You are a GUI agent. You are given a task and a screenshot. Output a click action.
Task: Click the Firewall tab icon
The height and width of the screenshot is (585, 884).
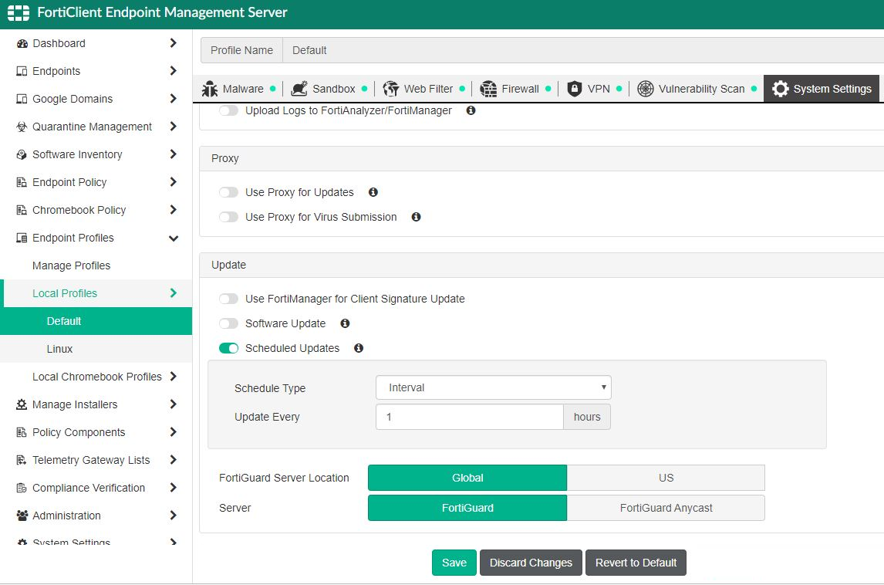[488, 89]
